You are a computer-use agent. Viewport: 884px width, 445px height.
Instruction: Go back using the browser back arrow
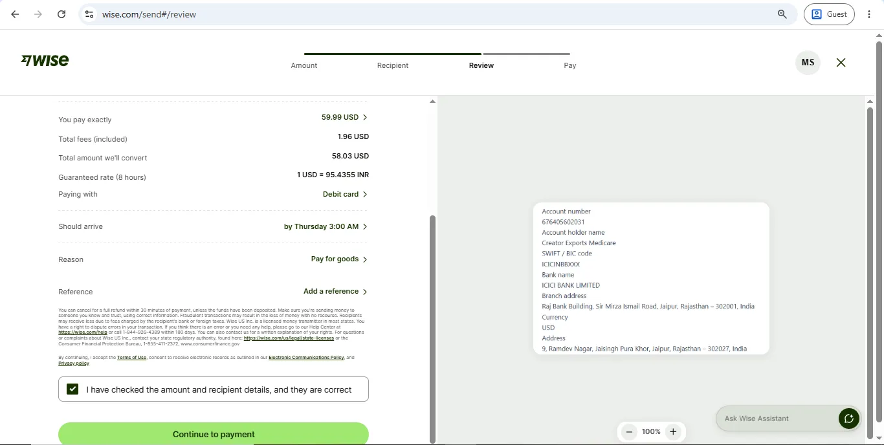15,14
